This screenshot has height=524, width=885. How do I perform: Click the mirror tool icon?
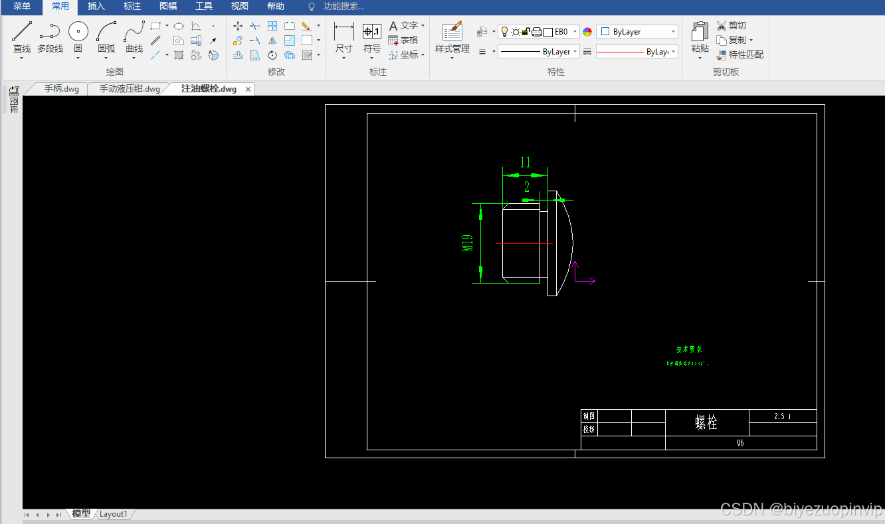click(272, 41)
